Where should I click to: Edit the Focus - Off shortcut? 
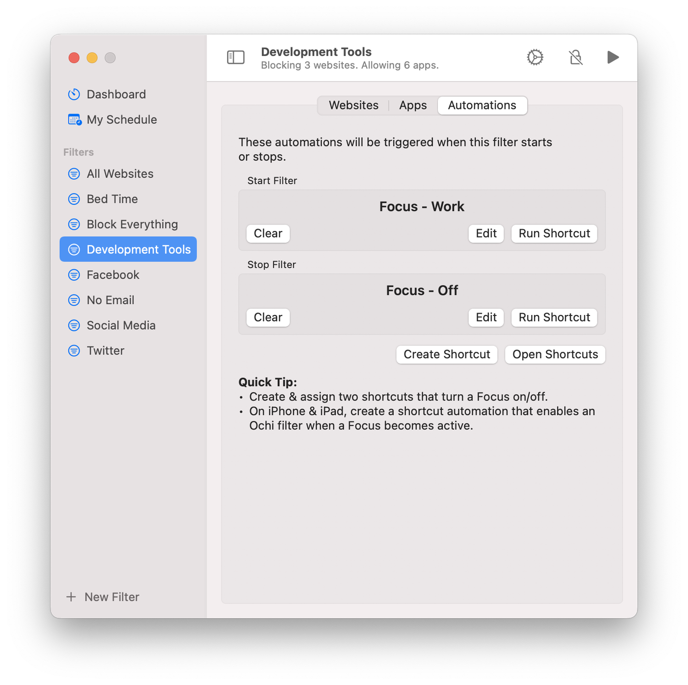click(486, 317)
